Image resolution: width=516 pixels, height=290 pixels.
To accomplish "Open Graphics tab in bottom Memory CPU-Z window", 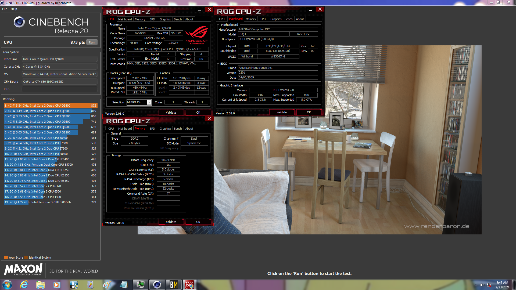I will (x=165, y=129).
